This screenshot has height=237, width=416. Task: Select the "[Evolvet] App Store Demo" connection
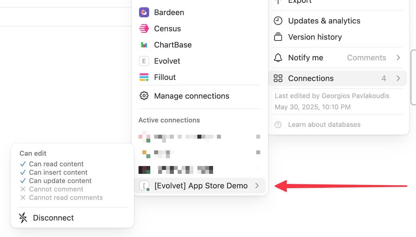coord(199,186)
